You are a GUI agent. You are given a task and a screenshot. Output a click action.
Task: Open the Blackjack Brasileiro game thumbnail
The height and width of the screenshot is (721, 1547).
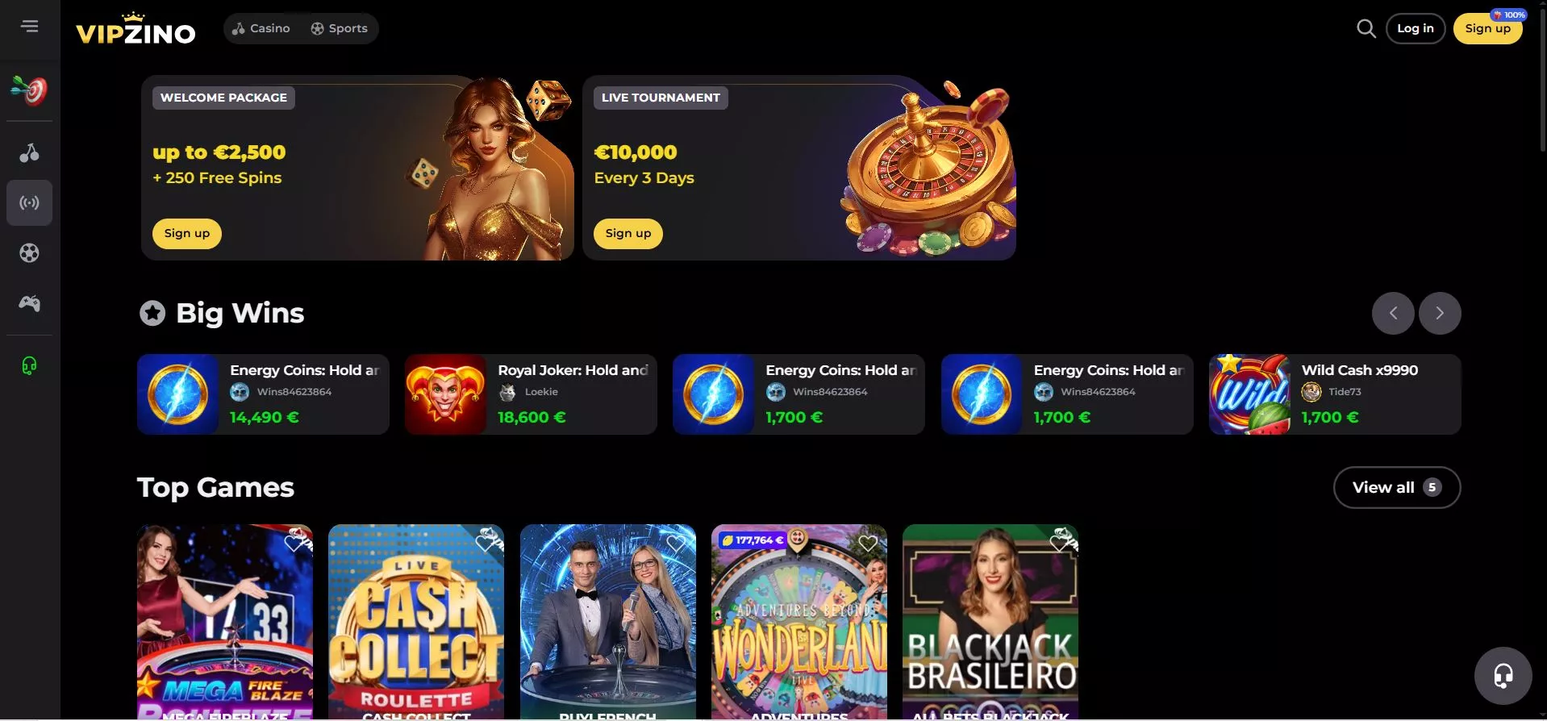(x=990, y=623)
